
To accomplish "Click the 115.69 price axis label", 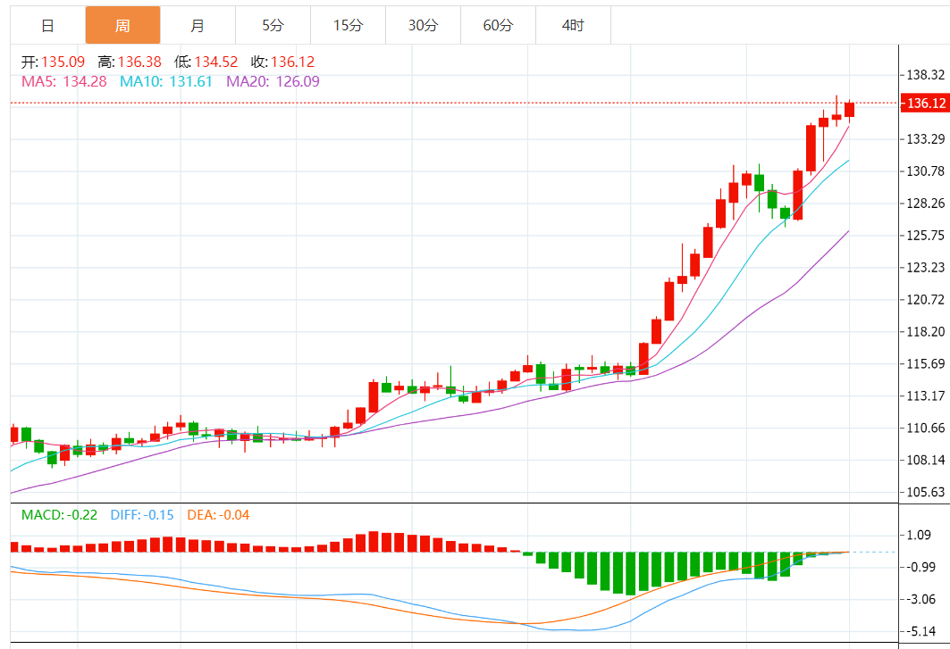I will (925, 364).
